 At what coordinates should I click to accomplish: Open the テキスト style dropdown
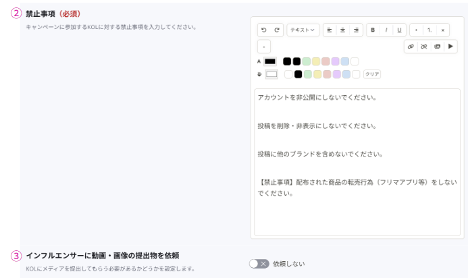tap(303, 30)
